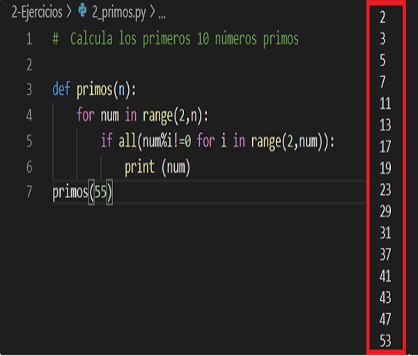Screen dimensions: 418x356
Task: Open the 2-Ejercicios breadcrumb folder
Action: point(37,12)
